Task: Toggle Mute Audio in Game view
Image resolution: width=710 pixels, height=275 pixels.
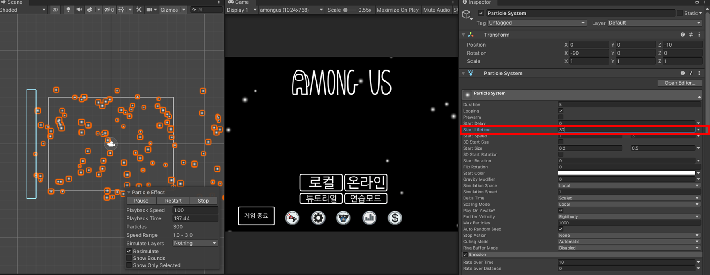Action: 437,10
